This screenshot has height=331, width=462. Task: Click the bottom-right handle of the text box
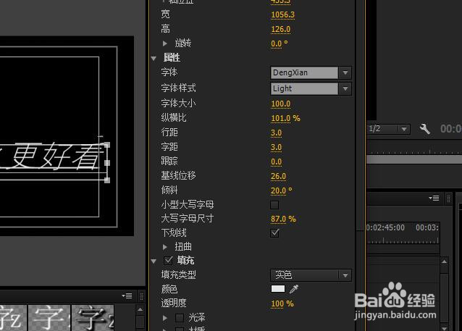click(107, 180)
